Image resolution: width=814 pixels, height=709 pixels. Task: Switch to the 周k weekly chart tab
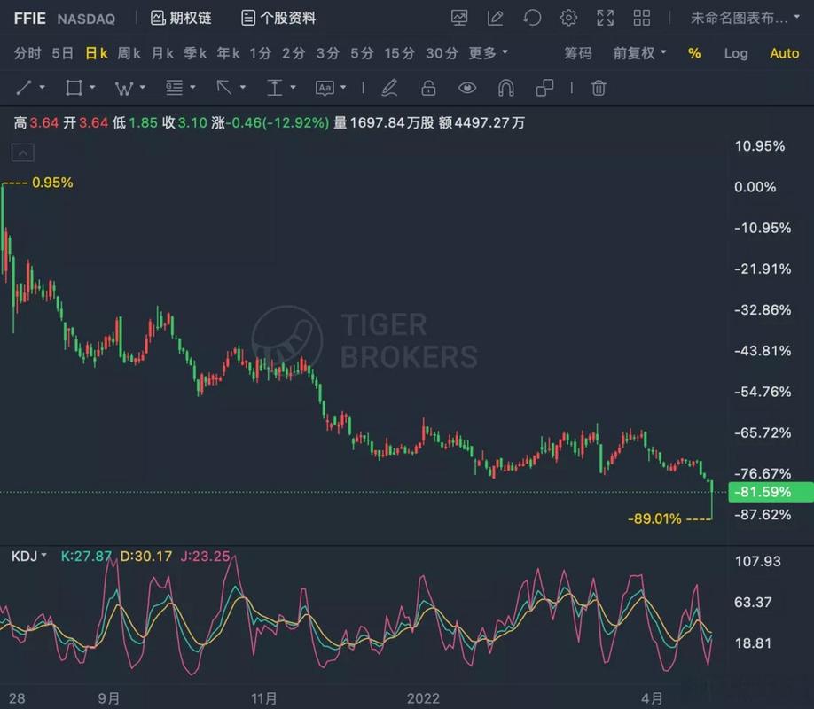pos(129,53)
